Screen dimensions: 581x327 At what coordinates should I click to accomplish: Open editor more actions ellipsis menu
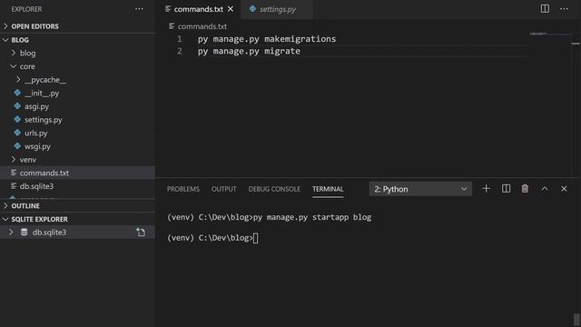pos(564,8)
